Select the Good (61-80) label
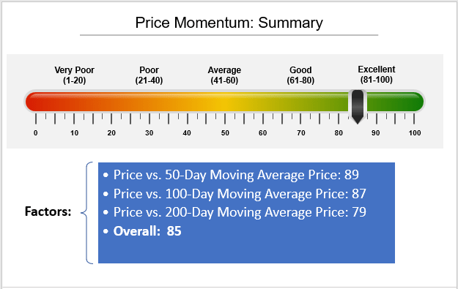 coord(300,75)
